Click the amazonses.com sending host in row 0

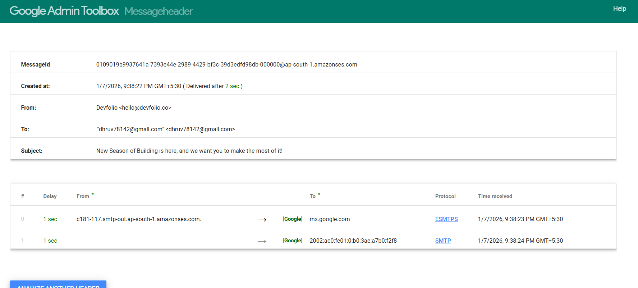click(139, 219)
